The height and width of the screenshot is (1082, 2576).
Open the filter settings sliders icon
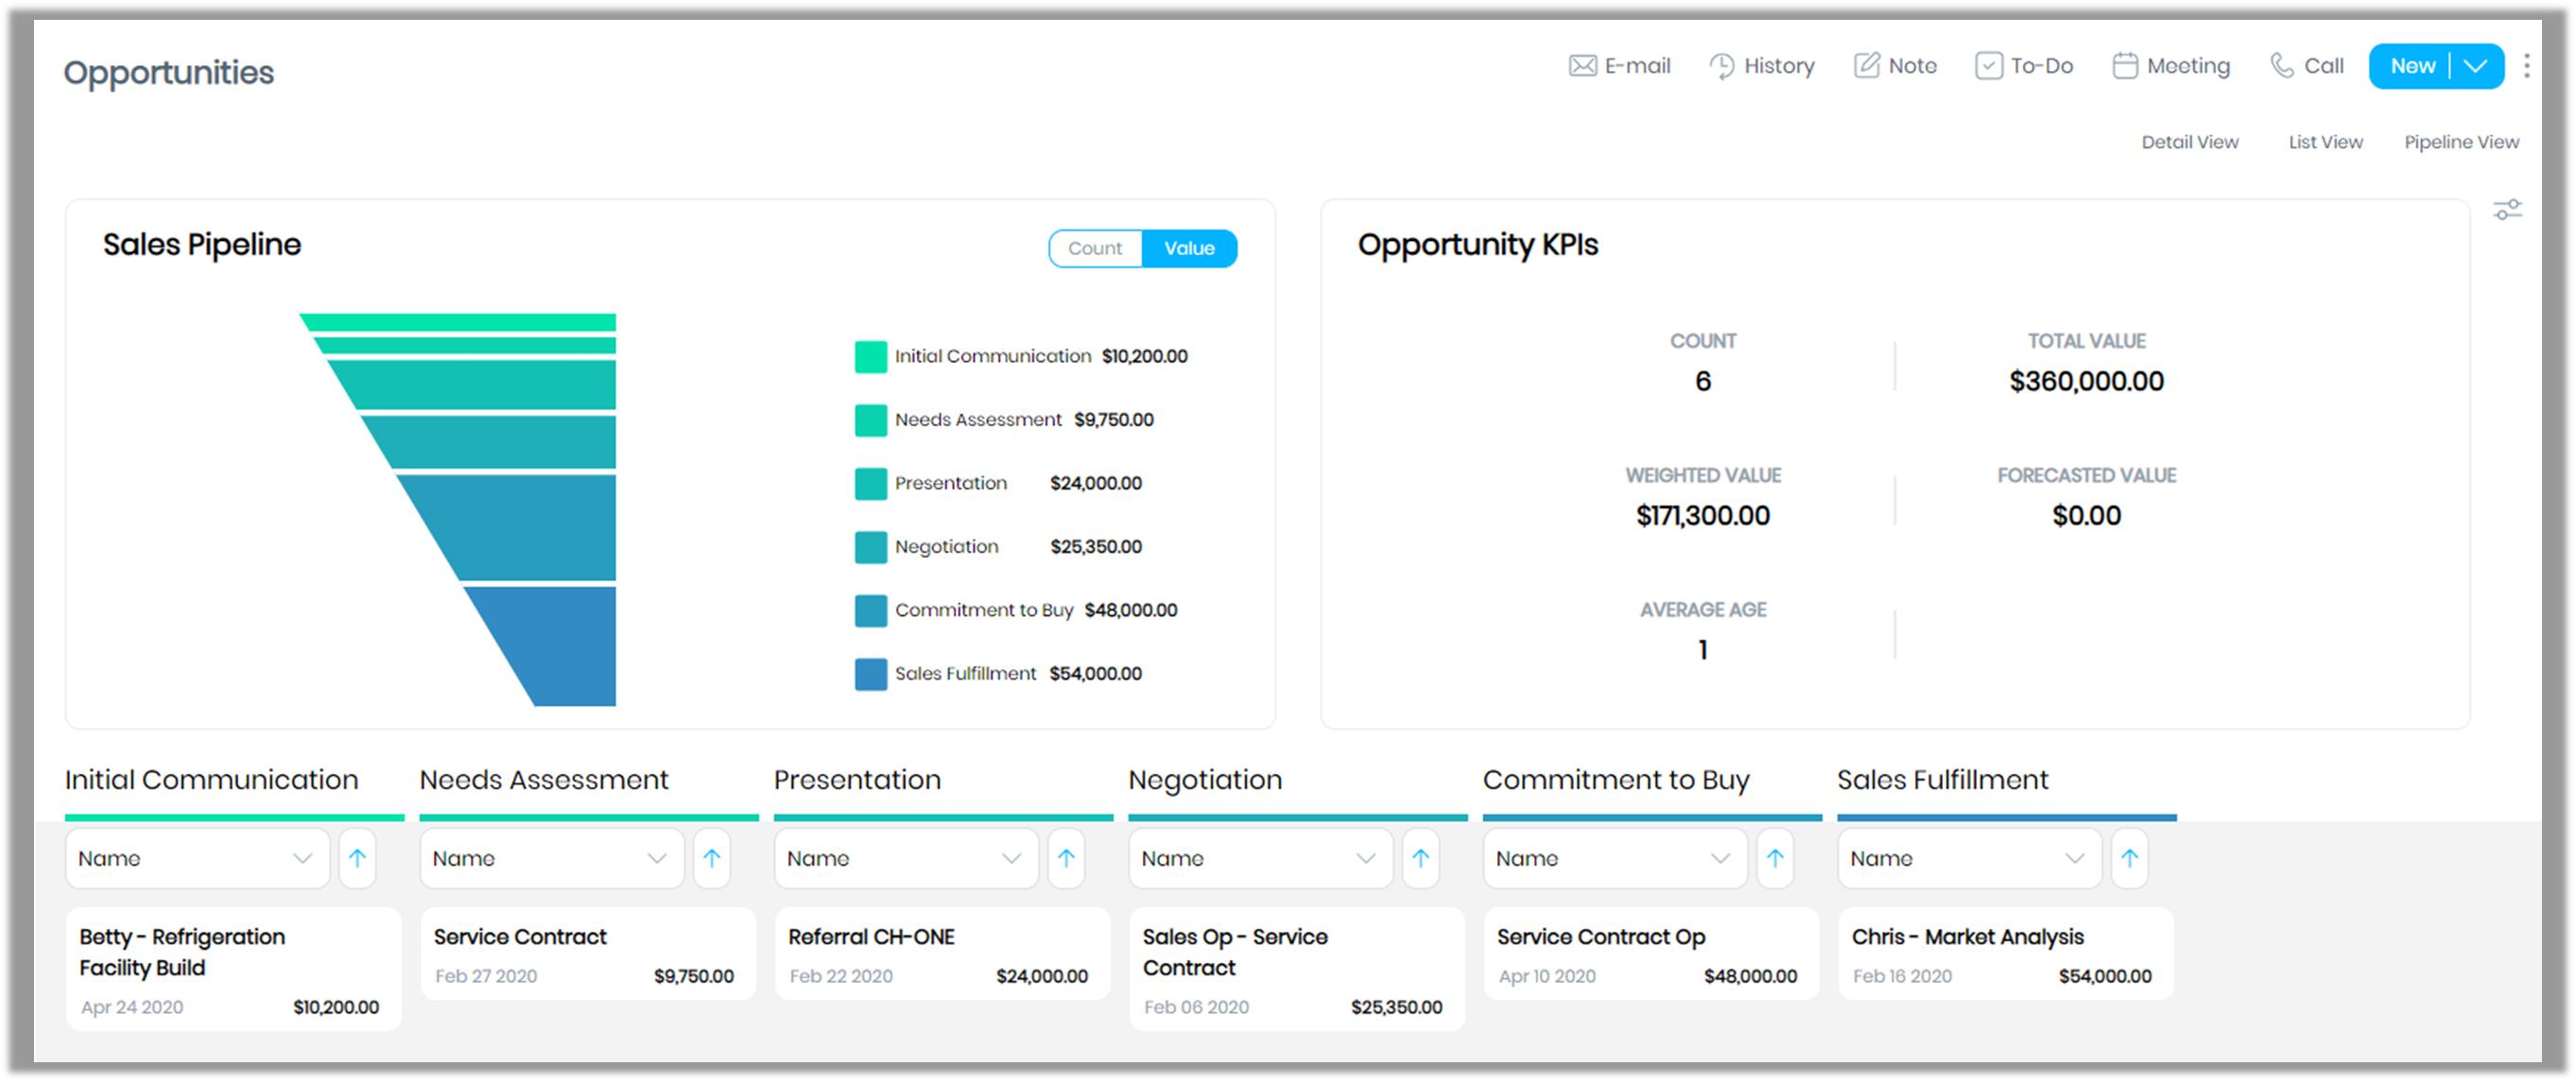(x=2508, y=210)
